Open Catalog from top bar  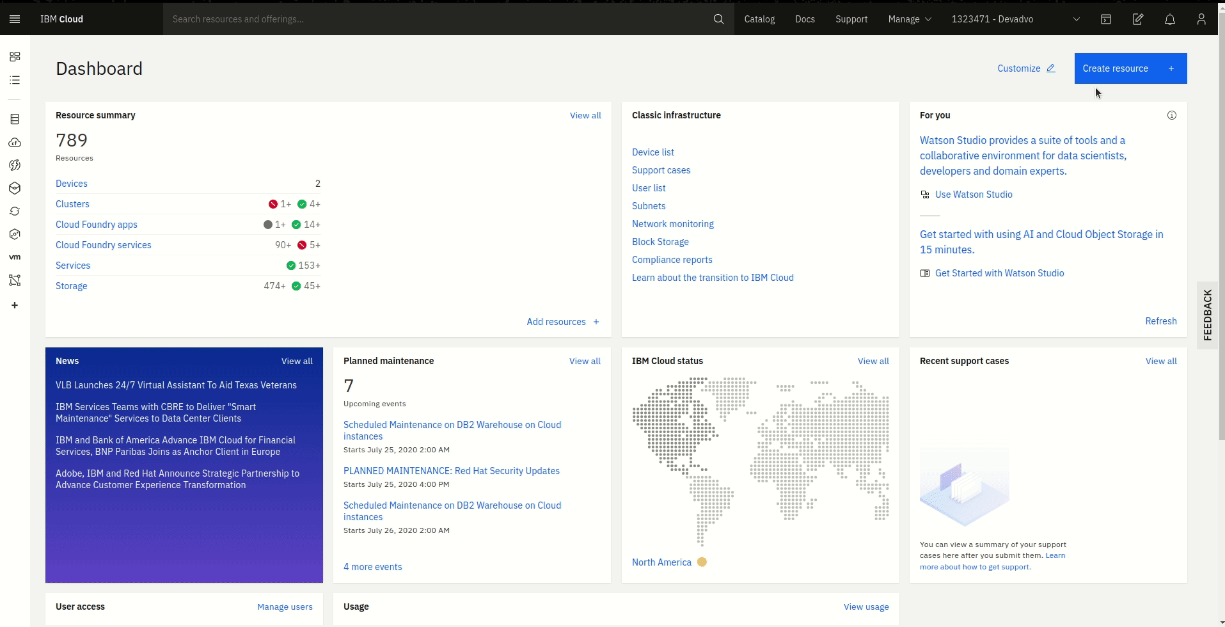(x=759, y=19)
